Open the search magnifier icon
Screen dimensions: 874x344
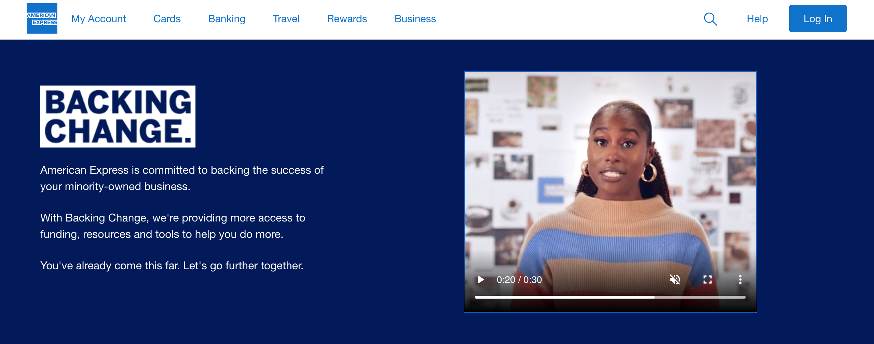point(710,19)
